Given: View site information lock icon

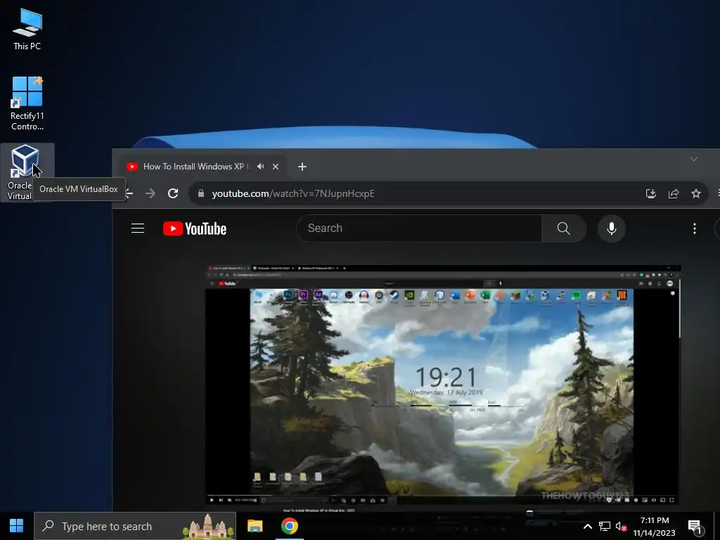Looking at the screenshot, I should point(200,194).
